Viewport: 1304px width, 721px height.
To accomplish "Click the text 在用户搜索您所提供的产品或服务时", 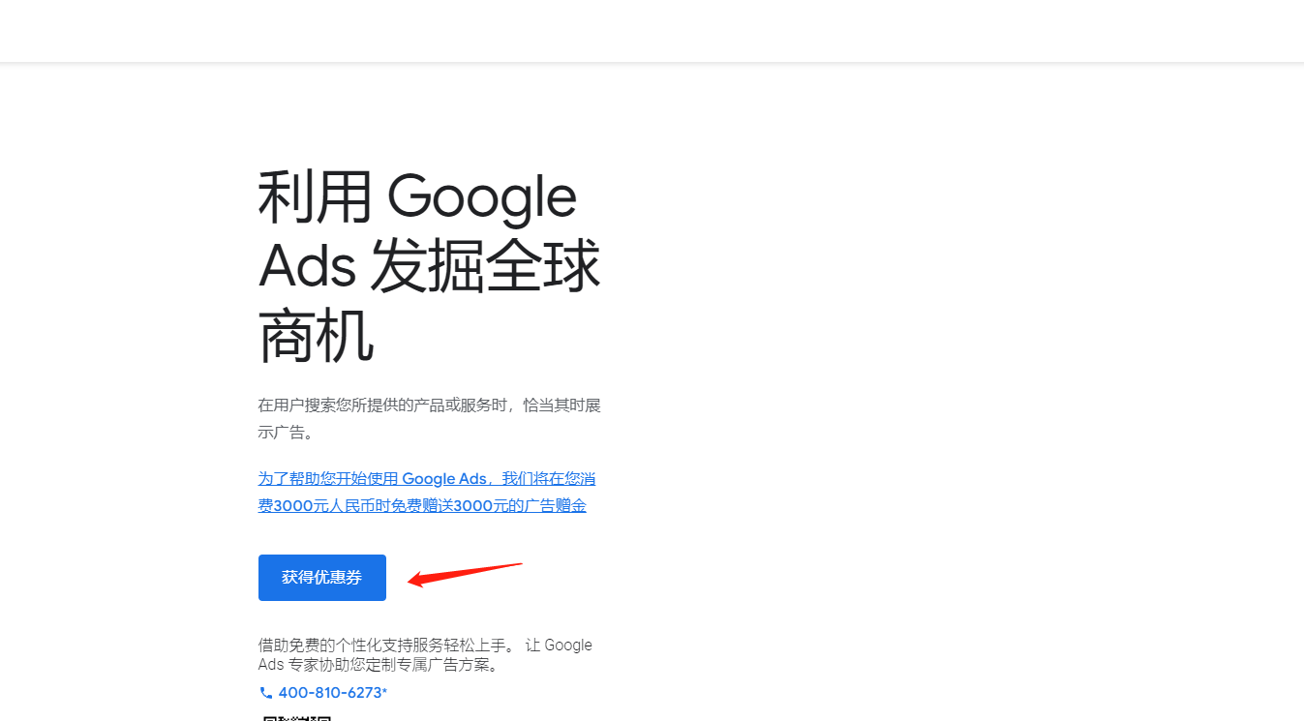I will point(383,406).
